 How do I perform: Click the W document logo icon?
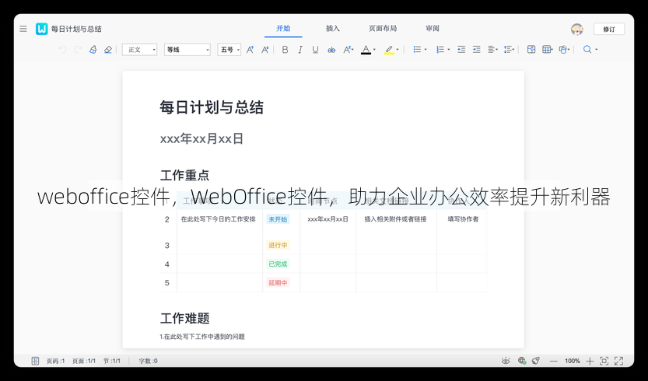pyautogui.click(x=41, y=29)
